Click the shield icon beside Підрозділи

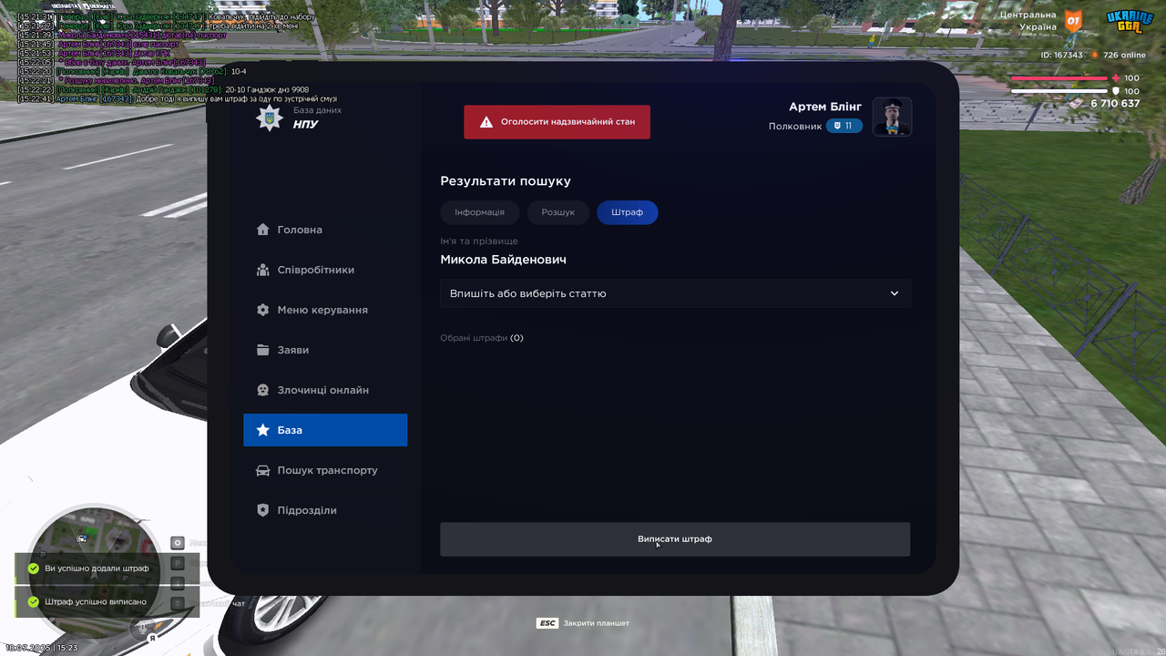tap(263, 510)
